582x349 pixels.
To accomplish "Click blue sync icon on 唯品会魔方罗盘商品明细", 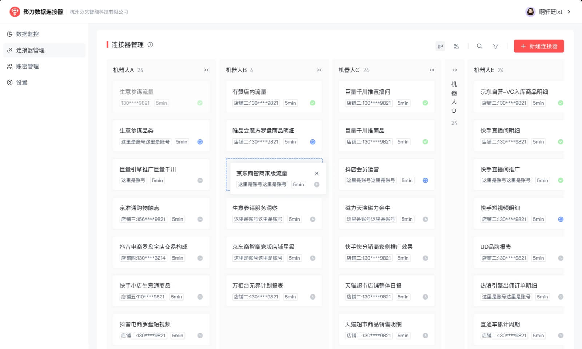I will coord(312,142).
